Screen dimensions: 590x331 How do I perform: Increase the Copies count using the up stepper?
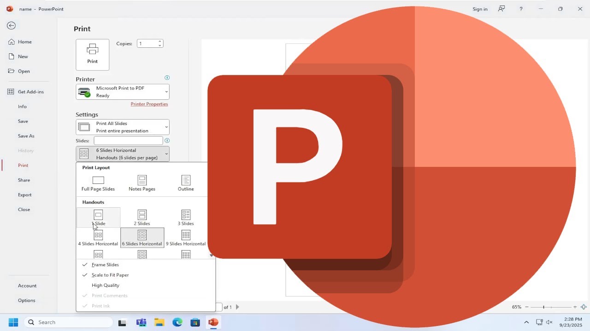160,41
